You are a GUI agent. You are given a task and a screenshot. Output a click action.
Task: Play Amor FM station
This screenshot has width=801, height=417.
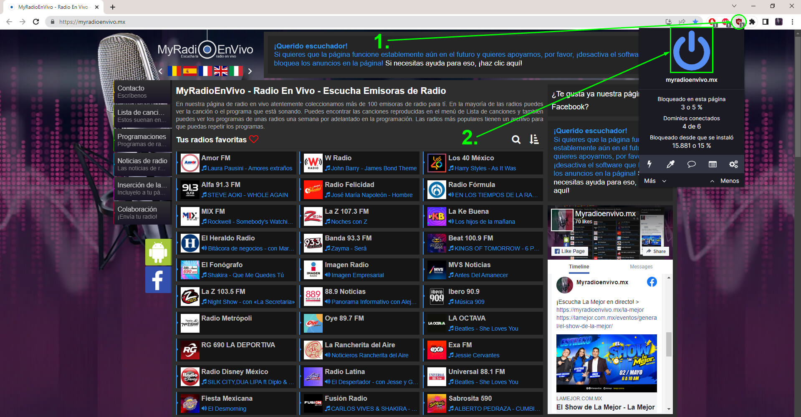pyautogui.click(x=236, y=163)
